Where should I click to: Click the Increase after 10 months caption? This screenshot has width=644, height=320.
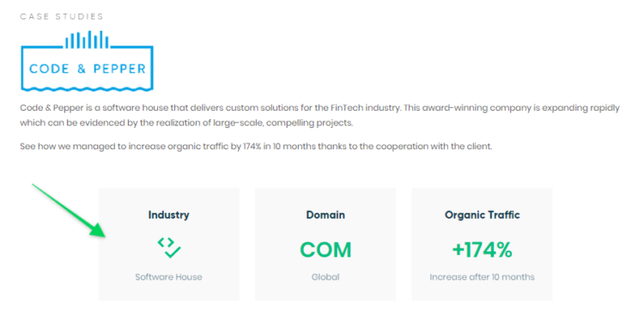coord(482,277)
